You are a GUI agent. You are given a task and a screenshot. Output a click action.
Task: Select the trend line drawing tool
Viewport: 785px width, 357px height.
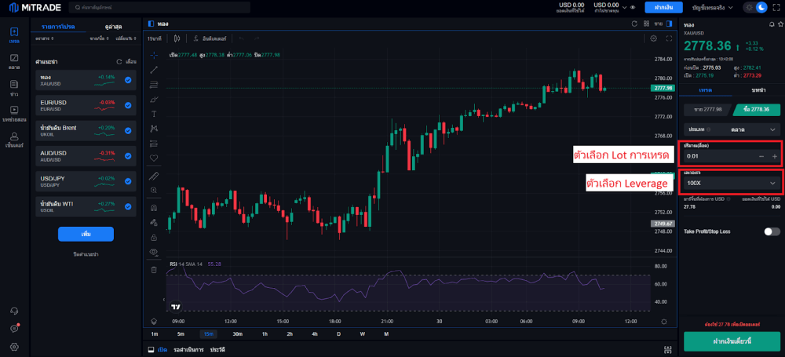[154, 70]
